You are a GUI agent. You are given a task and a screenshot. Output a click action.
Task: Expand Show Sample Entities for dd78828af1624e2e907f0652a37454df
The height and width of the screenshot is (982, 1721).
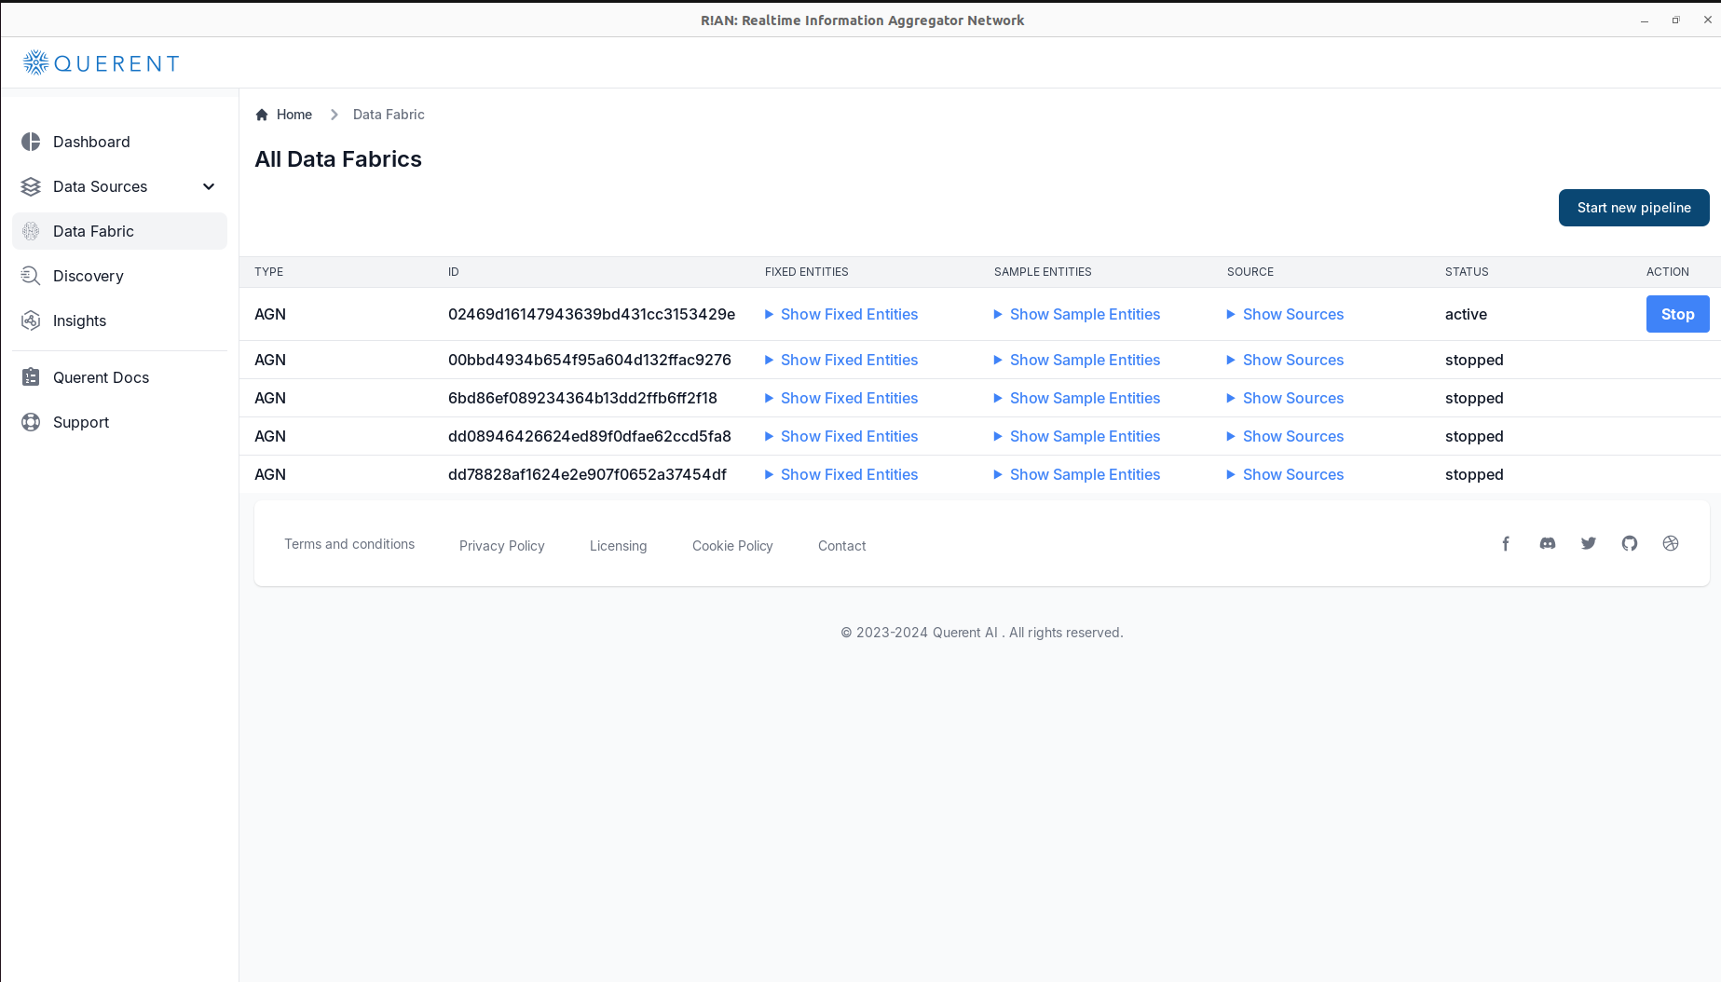1077,474
